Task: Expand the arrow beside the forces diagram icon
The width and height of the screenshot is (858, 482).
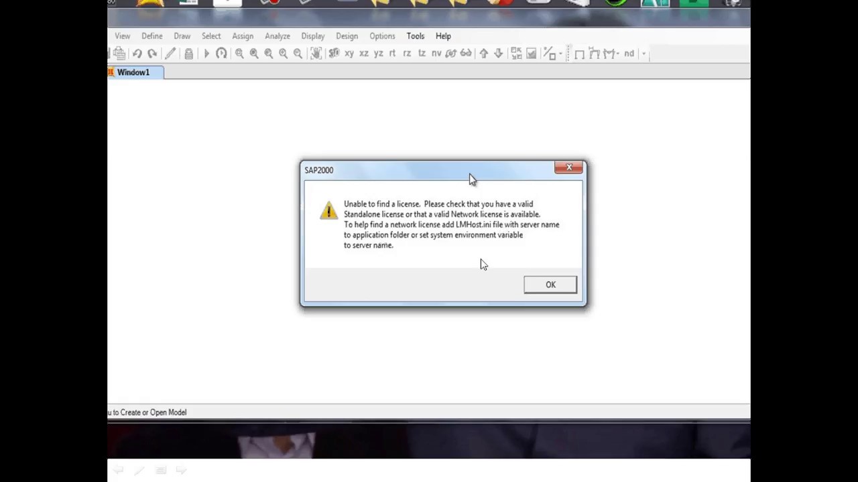Action: pyautogui.click(x=617, y=54)
